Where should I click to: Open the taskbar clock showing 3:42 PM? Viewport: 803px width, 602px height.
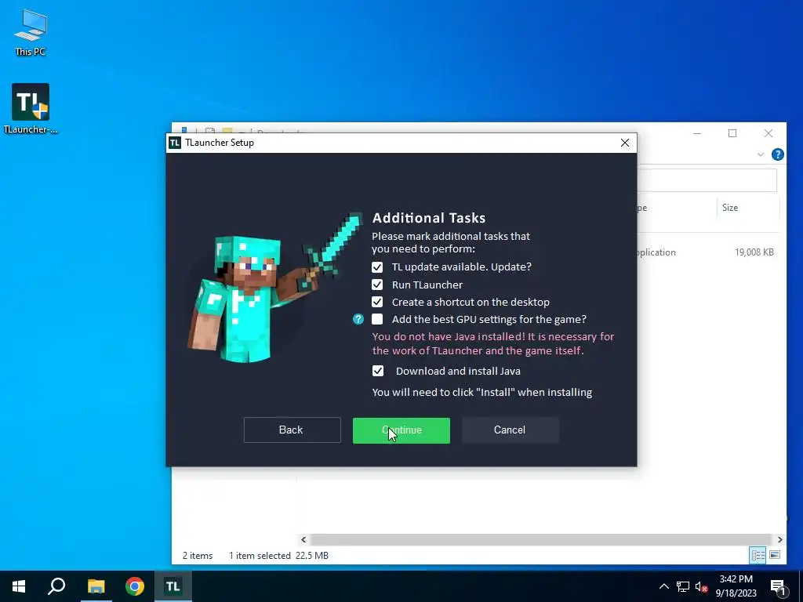[736, 586]
